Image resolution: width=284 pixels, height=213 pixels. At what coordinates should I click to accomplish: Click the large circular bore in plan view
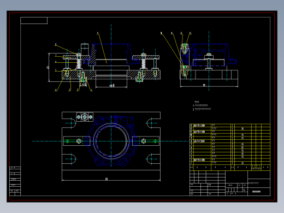(x=111, y=141)
